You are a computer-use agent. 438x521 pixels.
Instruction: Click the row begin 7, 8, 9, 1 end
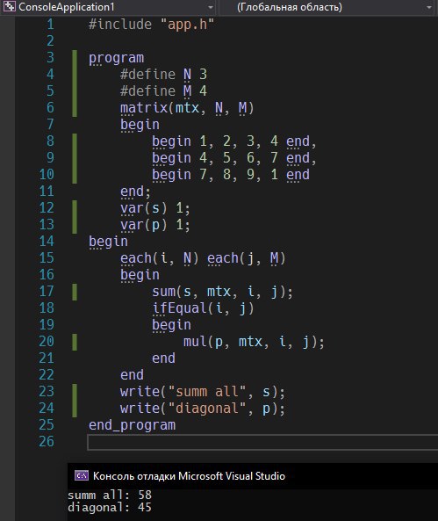[x=231, y=175]
